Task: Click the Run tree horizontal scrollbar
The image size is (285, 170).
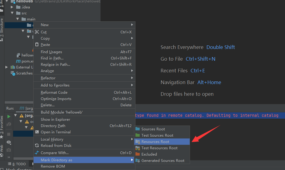Action: [23, 159]
